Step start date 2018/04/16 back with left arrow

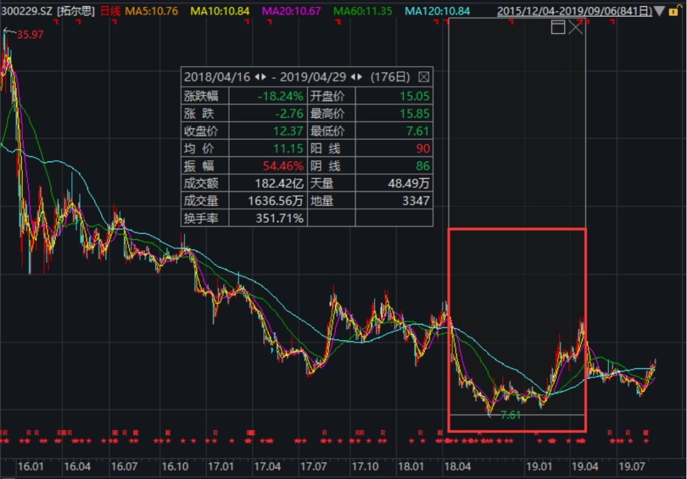click(257, 77)
